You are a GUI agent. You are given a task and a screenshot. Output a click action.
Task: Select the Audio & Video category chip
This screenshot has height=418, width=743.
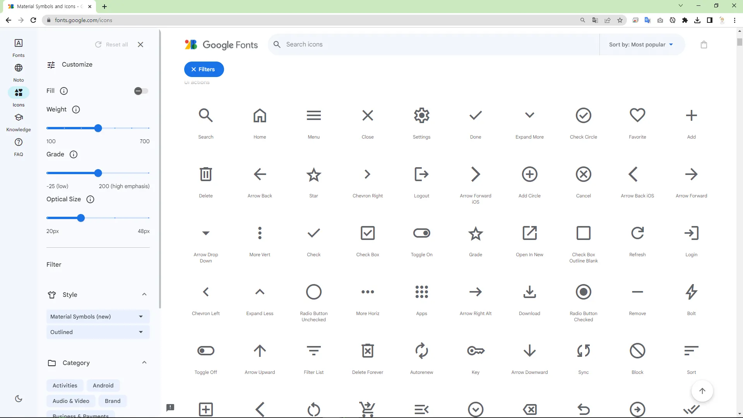click(71, 401)
